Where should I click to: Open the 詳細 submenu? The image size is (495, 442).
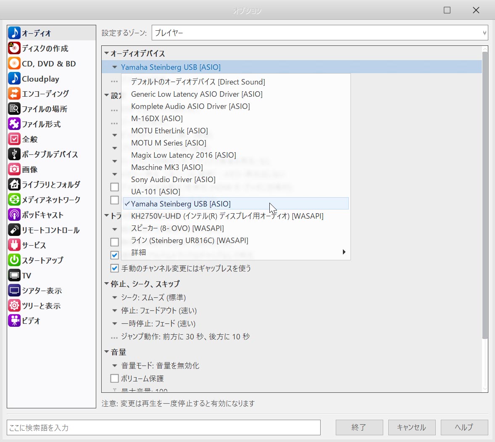click(343, 252)
